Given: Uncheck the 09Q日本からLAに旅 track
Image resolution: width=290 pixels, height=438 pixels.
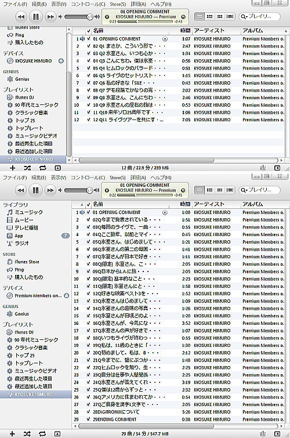Looking at the screenshot, I should pyautogui.click(x=88, y=272).
